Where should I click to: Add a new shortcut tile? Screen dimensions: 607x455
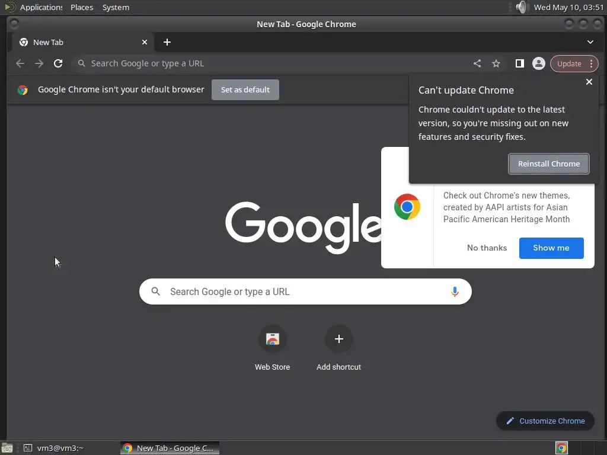(338, 348)
